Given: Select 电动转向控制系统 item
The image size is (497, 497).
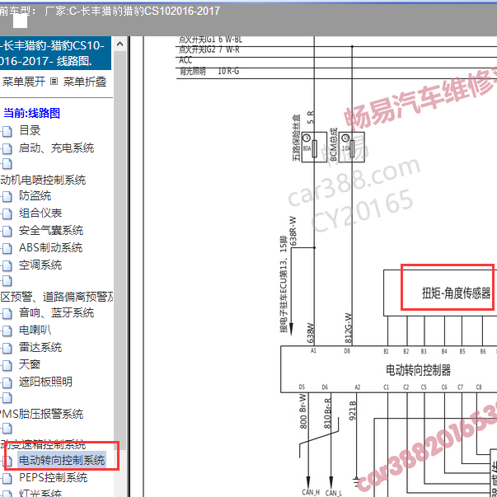Looking at the screenshot, I should click(x=62, y=460).
